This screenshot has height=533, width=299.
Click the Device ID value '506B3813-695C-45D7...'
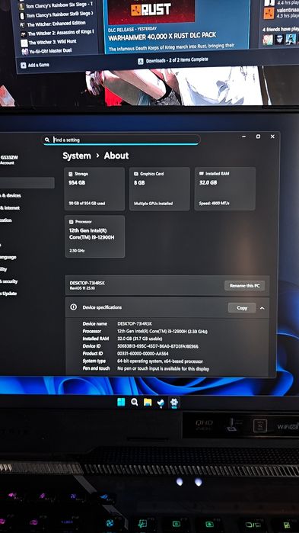click(157, 346)
